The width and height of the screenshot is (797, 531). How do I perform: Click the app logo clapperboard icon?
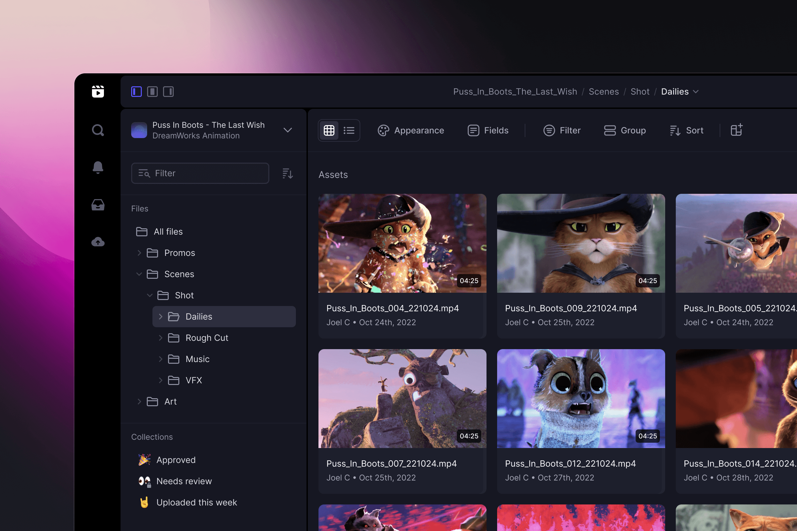[98, 92]
